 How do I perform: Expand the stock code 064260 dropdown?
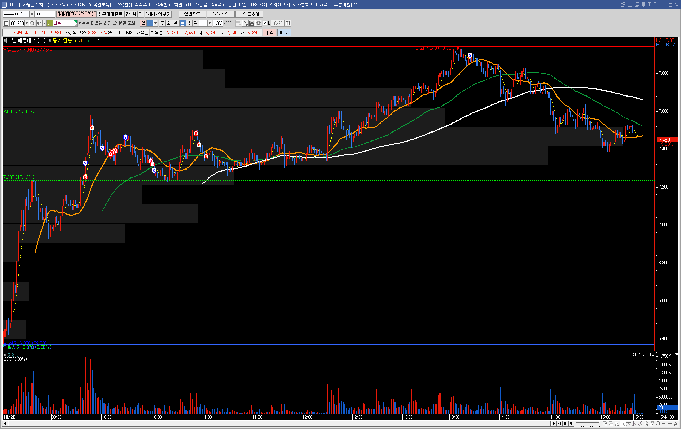point(27,23)
